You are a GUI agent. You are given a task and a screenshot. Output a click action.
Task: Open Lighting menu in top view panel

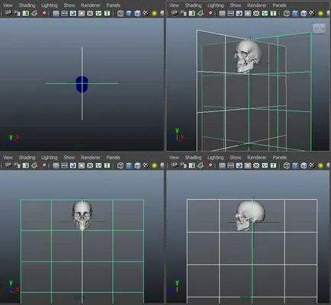[50, 5]
